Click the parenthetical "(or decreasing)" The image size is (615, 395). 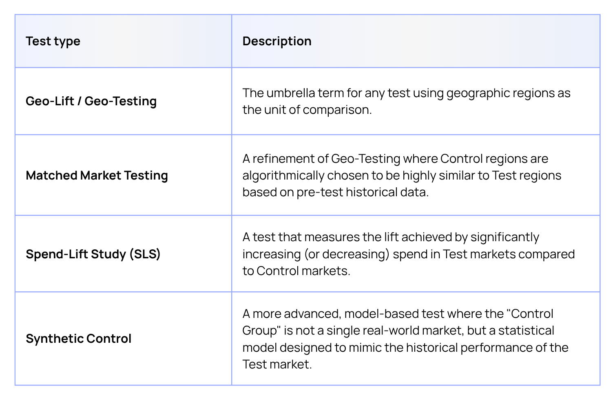click(346, 254)
